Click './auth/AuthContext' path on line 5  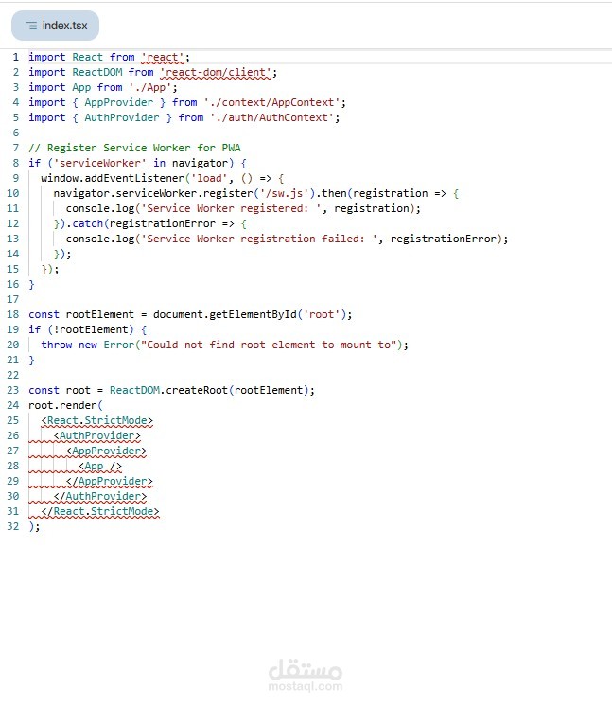(x=271, y=117)
